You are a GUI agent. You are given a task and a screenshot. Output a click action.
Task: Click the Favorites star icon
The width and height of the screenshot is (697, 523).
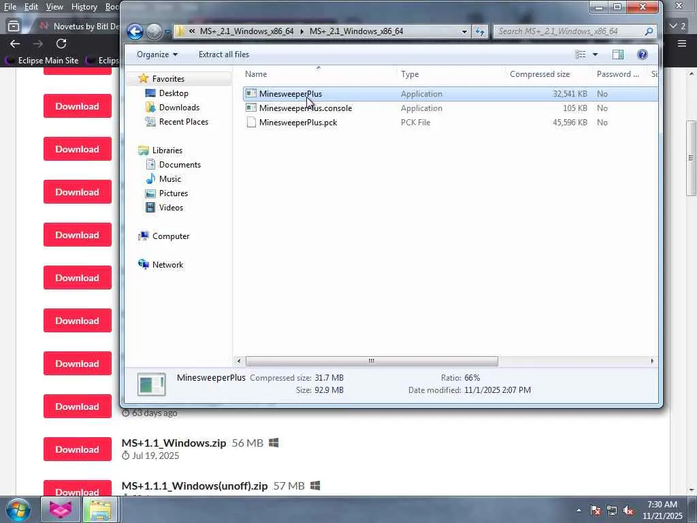[x=143, y=79]
